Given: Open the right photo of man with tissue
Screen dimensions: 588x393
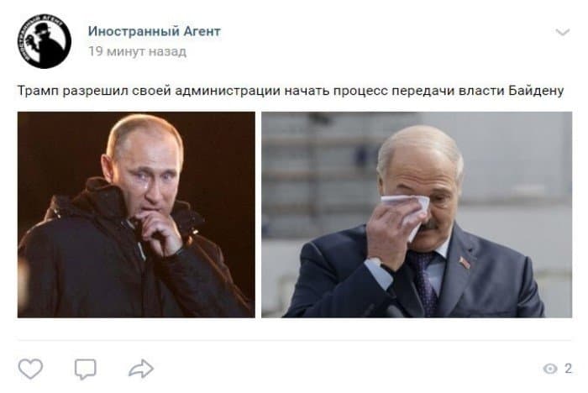Looking at the screenshot, I should 417,214.
